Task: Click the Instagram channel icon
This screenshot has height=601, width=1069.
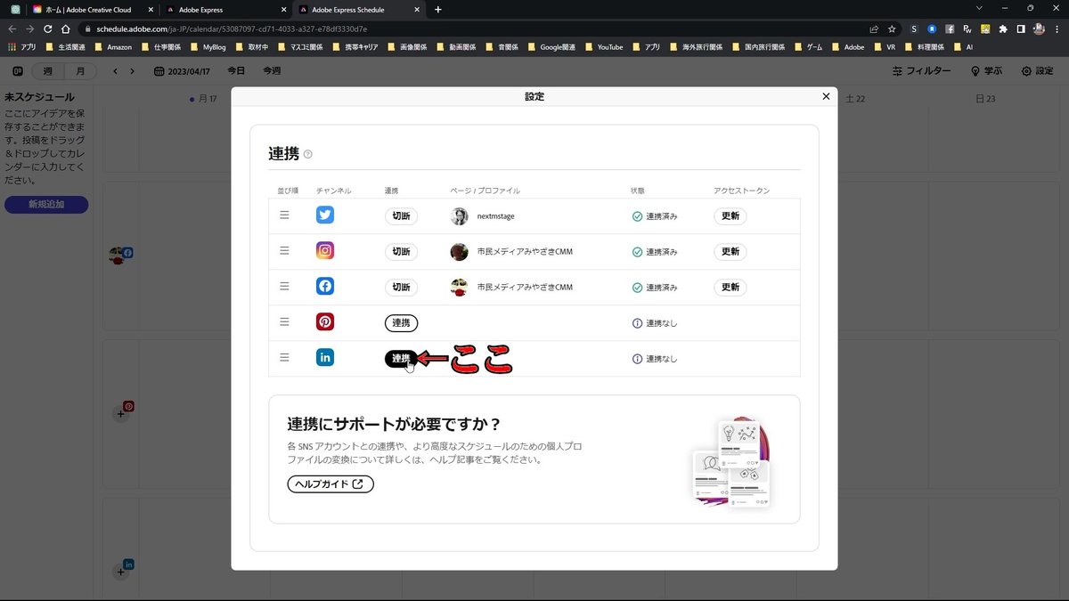Action: tap(325, 251)
